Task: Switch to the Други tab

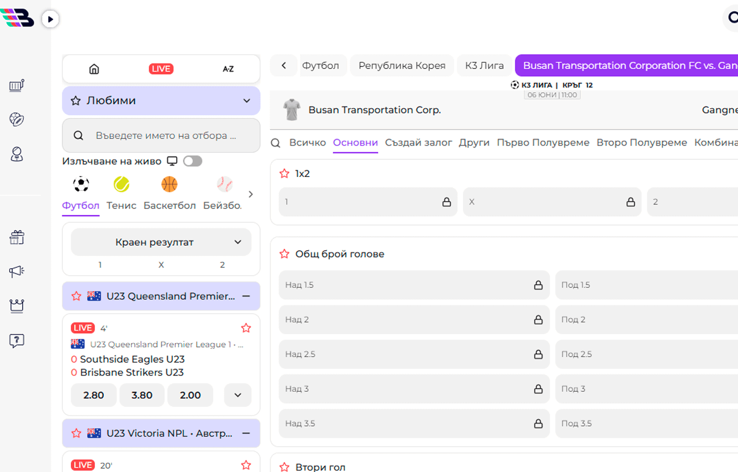Action: click(475, 143)
